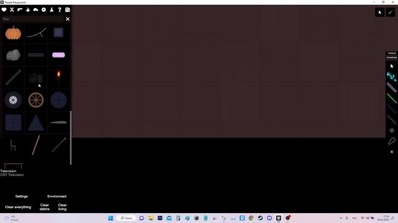The image size is (398, 223).
Task: Select the diagonal metal rod item
Action: point(13,77)
